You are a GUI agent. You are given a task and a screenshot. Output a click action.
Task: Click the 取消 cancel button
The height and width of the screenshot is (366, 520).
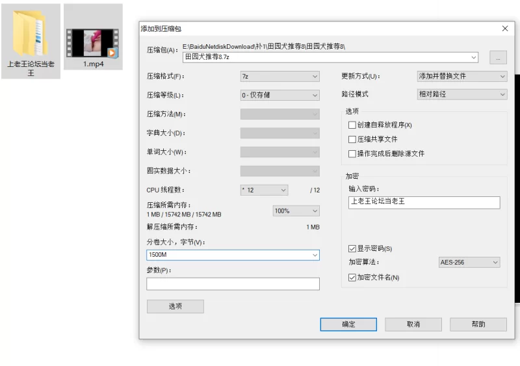click(413, 324)
